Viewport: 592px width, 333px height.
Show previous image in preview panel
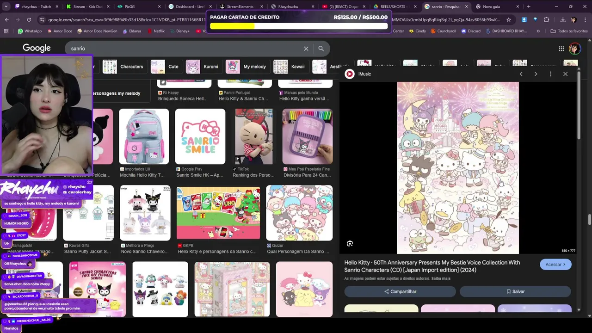(521, 74)
